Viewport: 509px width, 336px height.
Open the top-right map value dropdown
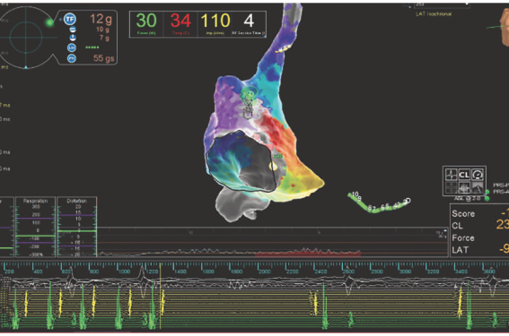point(442,4)
